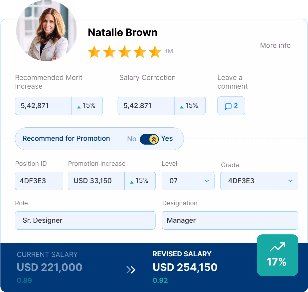Click 'Yes' beside the promotion switch
Viewport: 308px width, 292px height.
pyautogui.click(x=167, y=139)
